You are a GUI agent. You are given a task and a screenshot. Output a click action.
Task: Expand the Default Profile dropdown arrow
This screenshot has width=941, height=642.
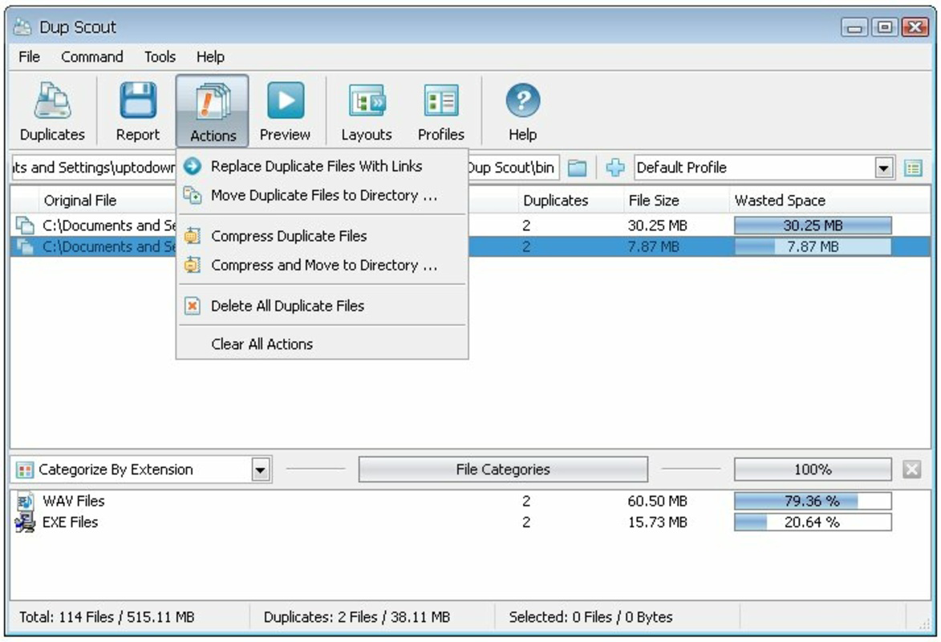(883, 169)
